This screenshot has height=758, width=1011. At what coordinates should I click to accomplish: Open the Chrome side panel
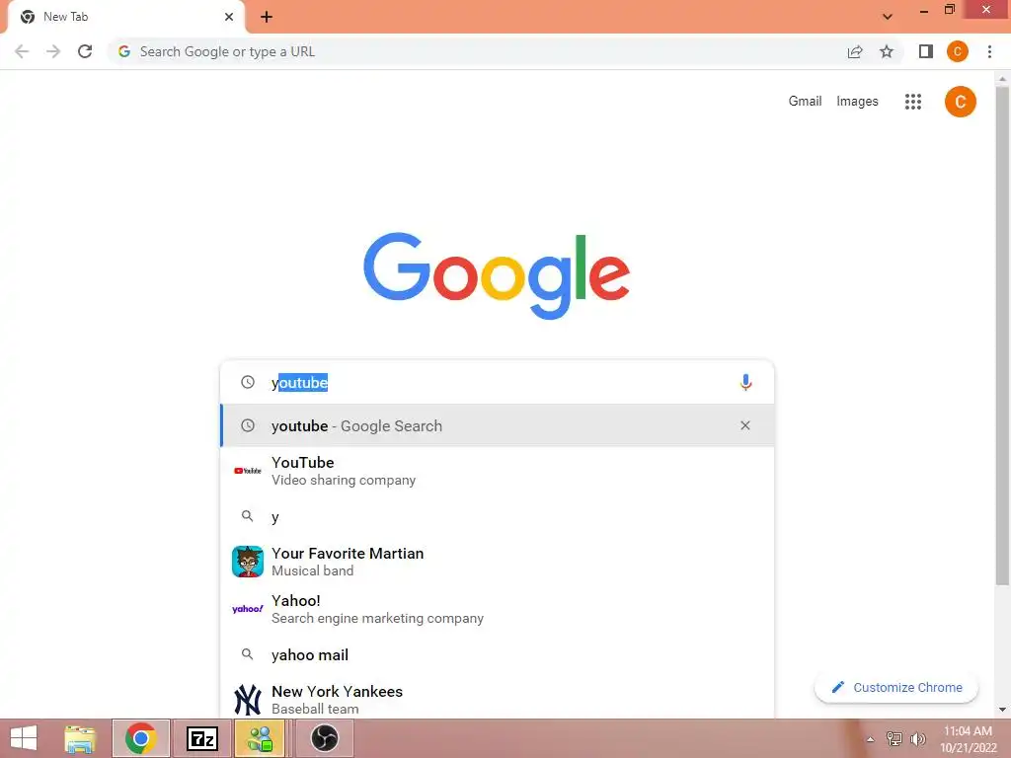pyautogui.click(x=926, y=51)
